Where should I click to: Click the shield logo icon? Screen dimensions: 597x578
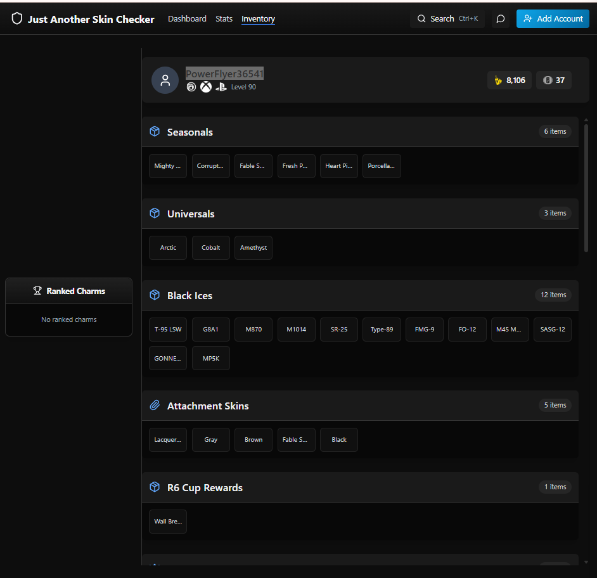click(16, 18)
